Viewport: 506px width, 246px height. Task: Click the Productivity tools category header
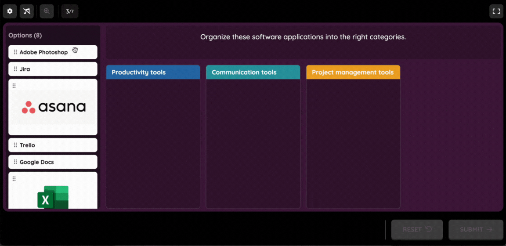[x=153, y=72]
